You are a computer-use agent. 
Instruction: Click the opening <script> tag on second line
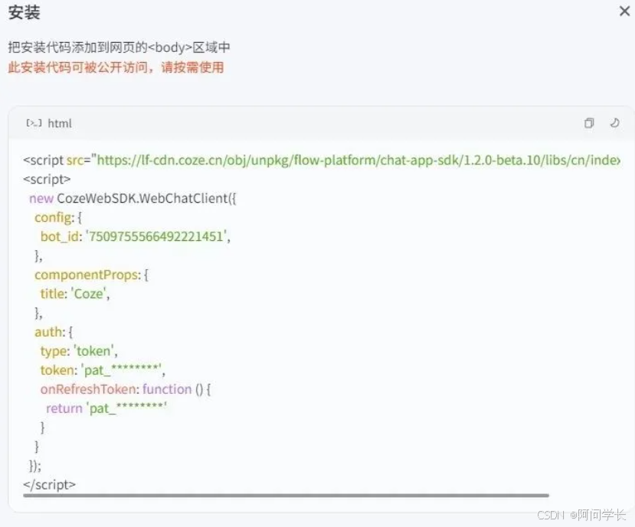(47, 179)
